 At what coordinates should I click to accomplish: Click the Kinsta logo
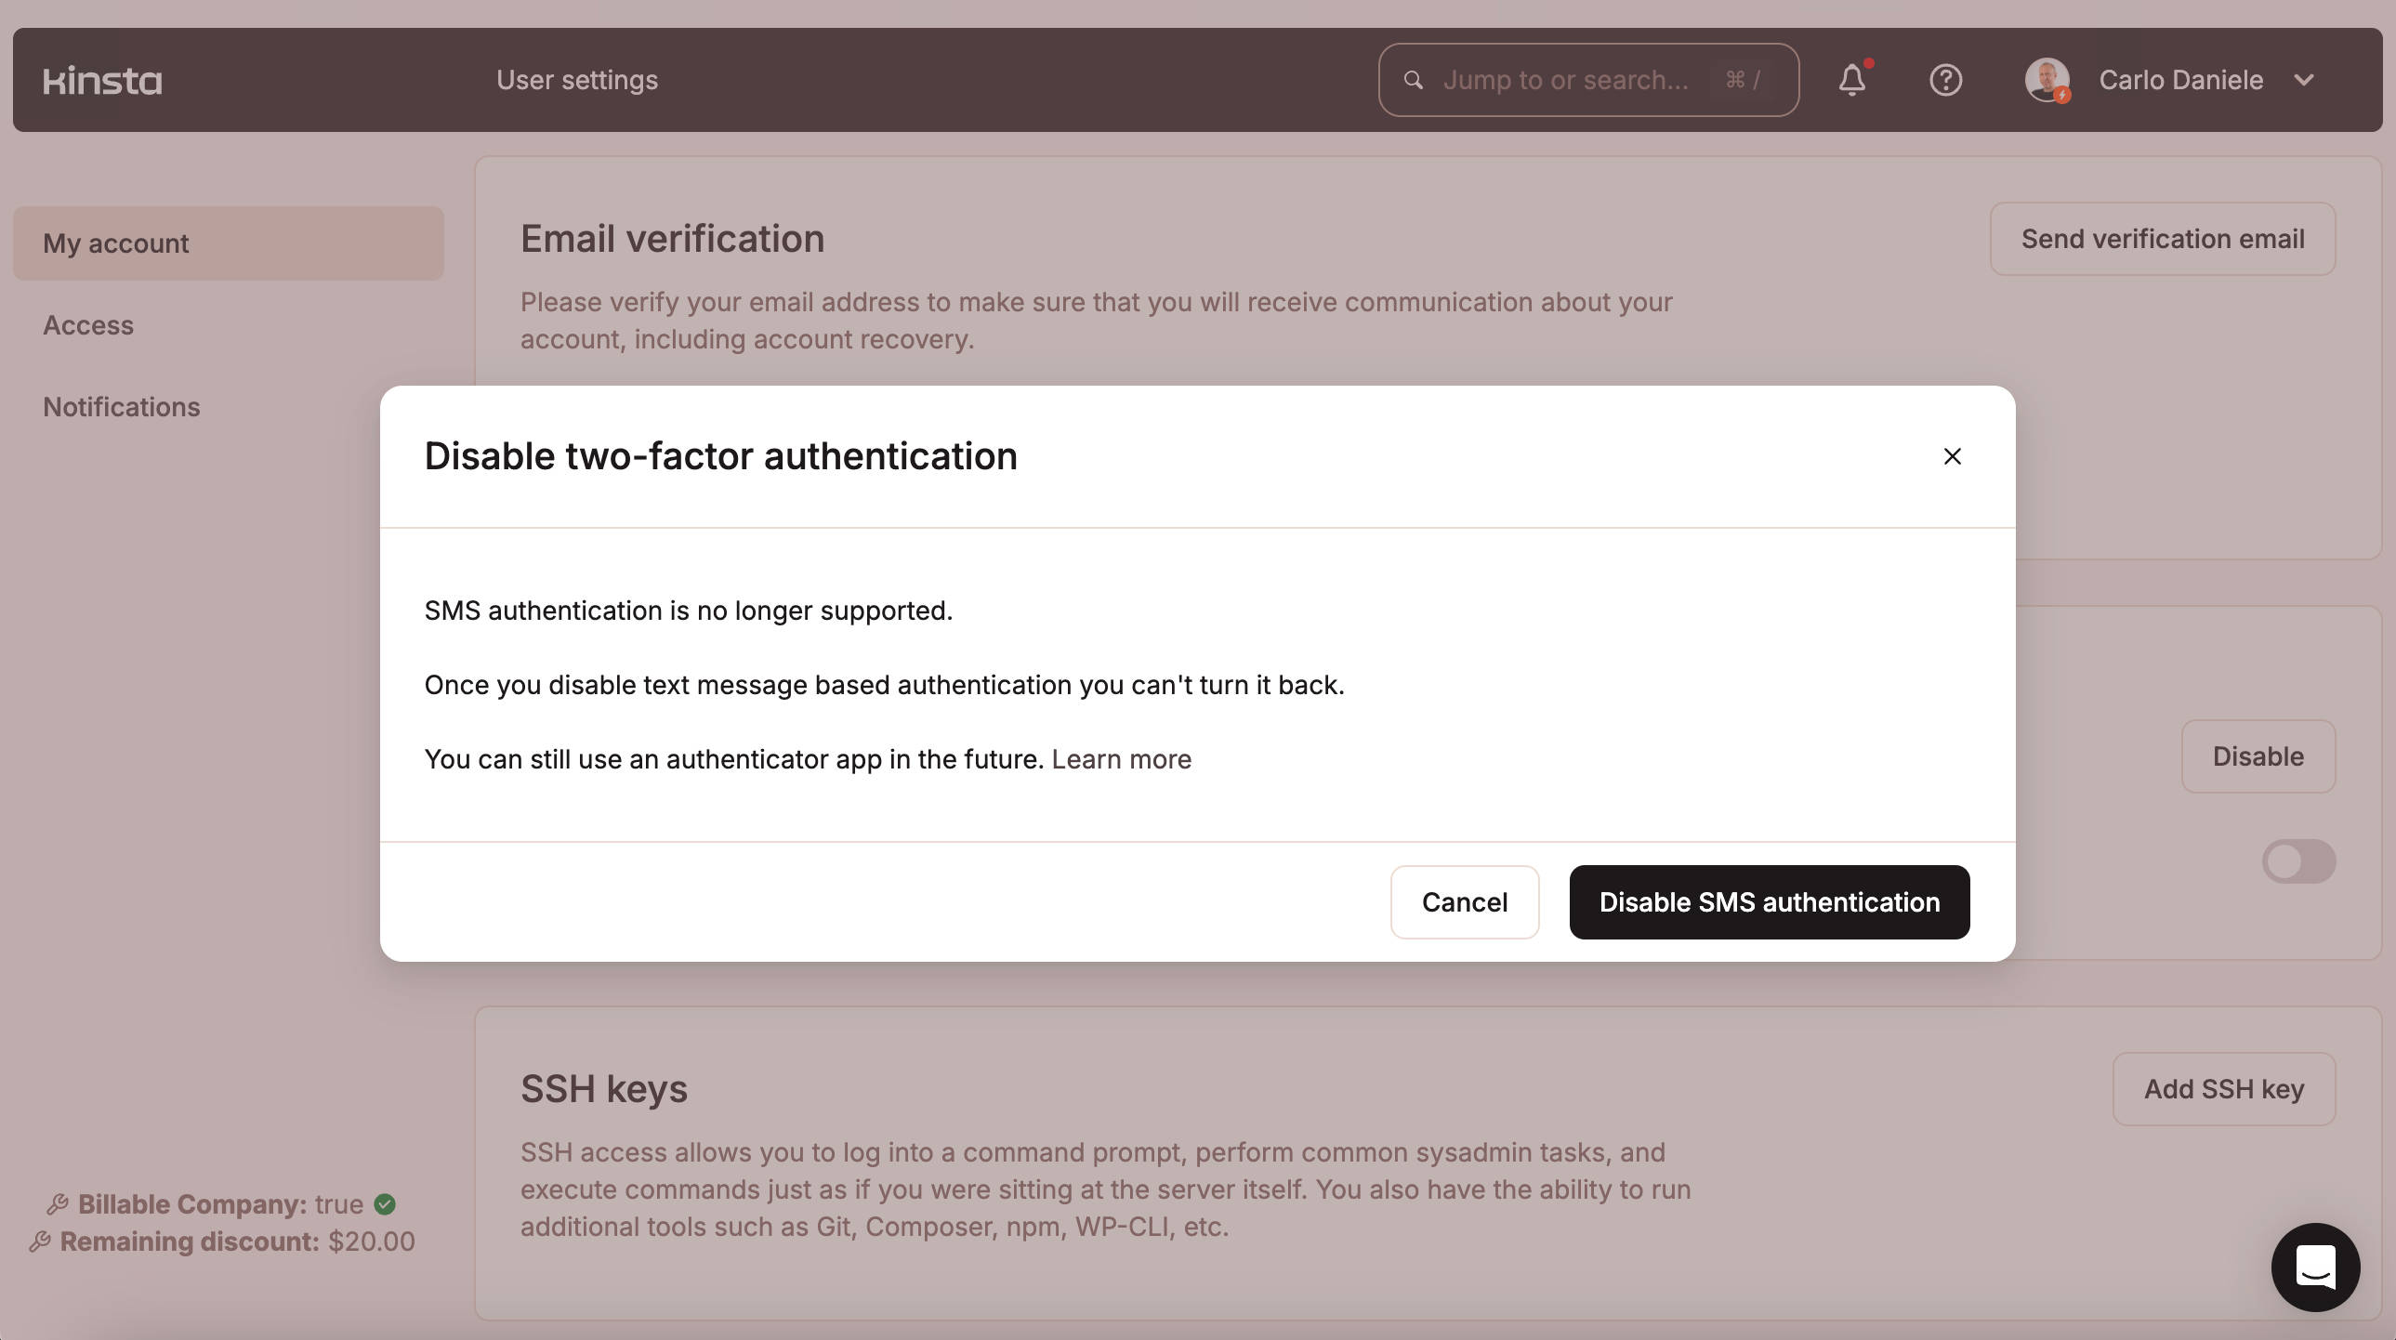[102, 80]
